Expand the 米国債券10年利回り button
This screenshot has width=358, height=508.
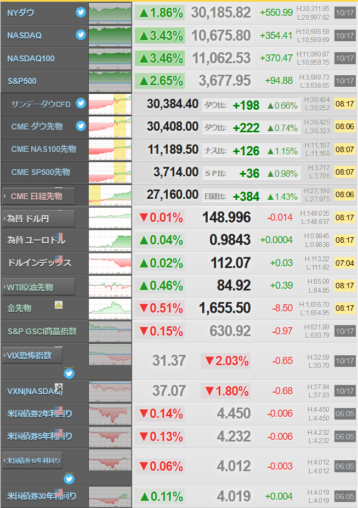32,460
